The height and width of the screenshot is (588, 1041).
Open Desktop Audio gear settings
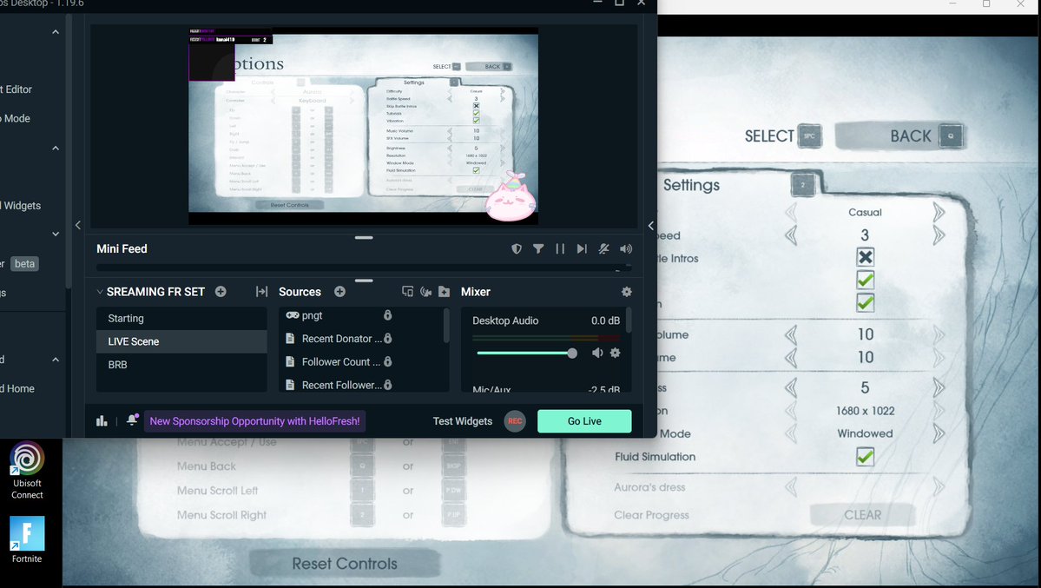(616, 353)
